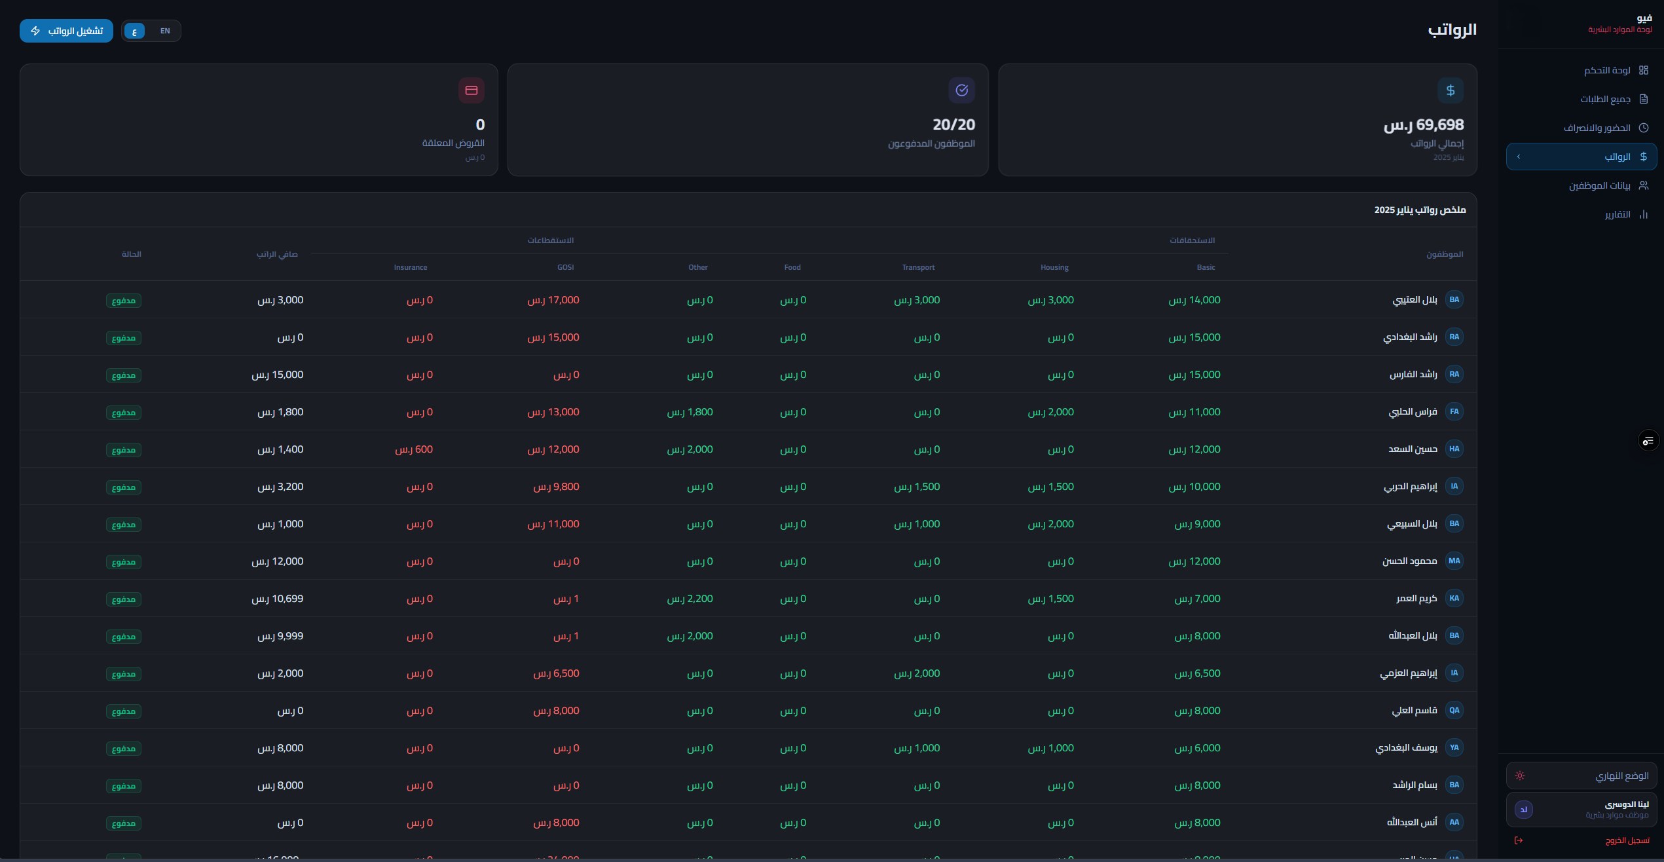Image resolution: width=1664 pixels, height=862 pixels.
Task: Open بيانات الموظفين in the sidebar
Action: click(x=1581, y=185)
